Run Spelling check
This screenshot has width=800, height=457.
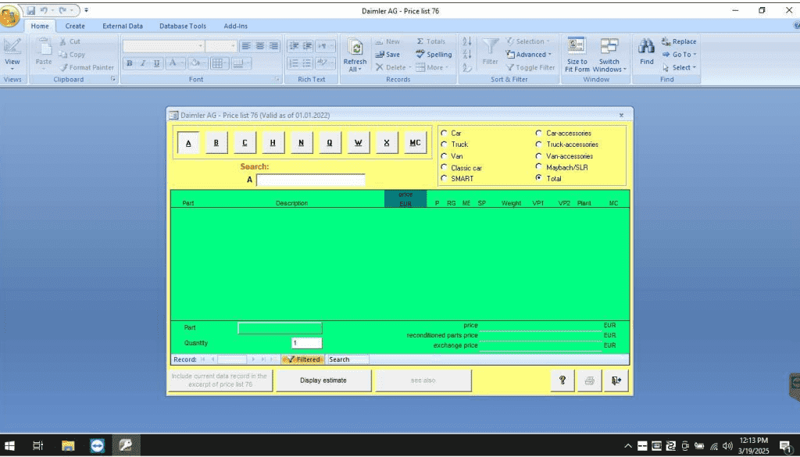pyautogui.click(x=434, y=55)
